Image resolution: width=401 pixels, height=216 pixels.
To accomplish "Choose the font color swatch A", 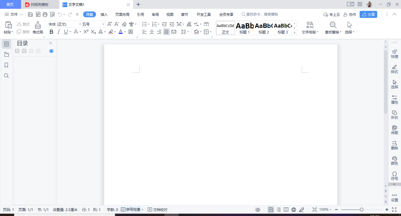I will coord(121,32).
